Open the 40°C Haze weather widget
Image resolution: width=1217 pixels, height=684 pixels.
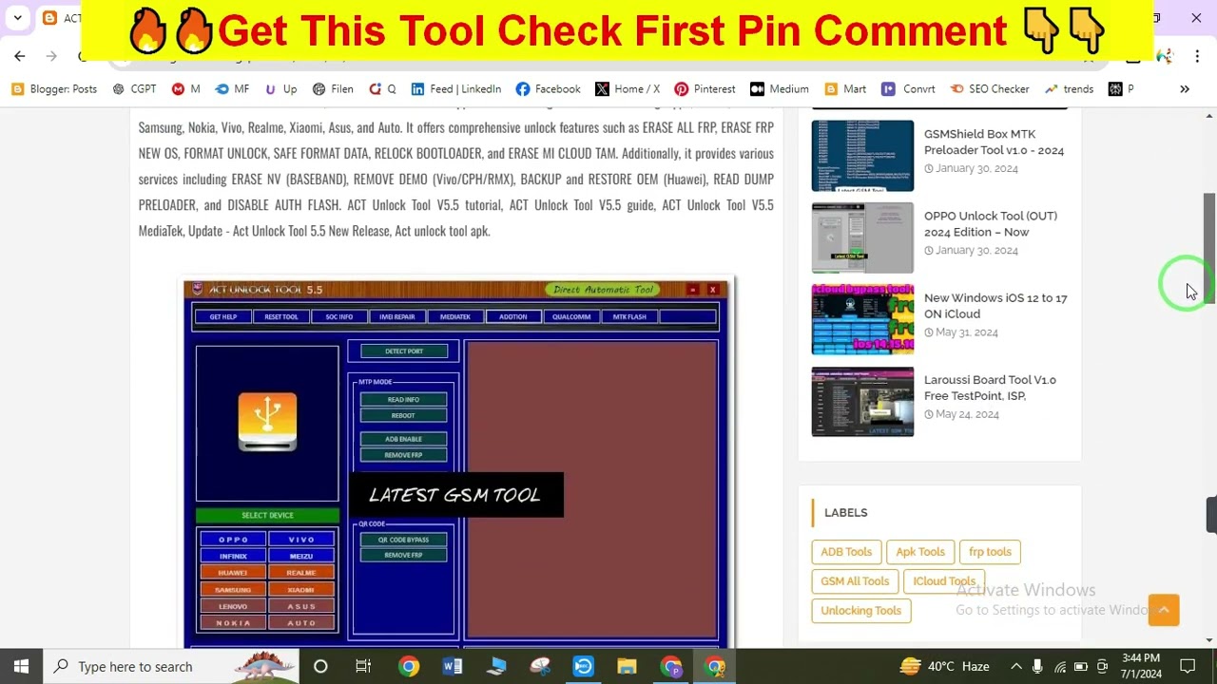coord(944,666)
